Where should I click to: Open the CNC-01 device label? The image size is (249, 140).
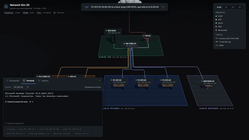coord(75,76)
